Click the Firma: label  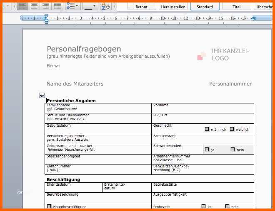53,66
